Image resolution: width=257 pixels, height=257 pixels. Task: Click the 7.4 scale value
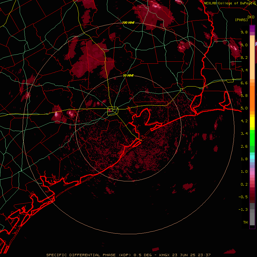(x=244, y=70)
